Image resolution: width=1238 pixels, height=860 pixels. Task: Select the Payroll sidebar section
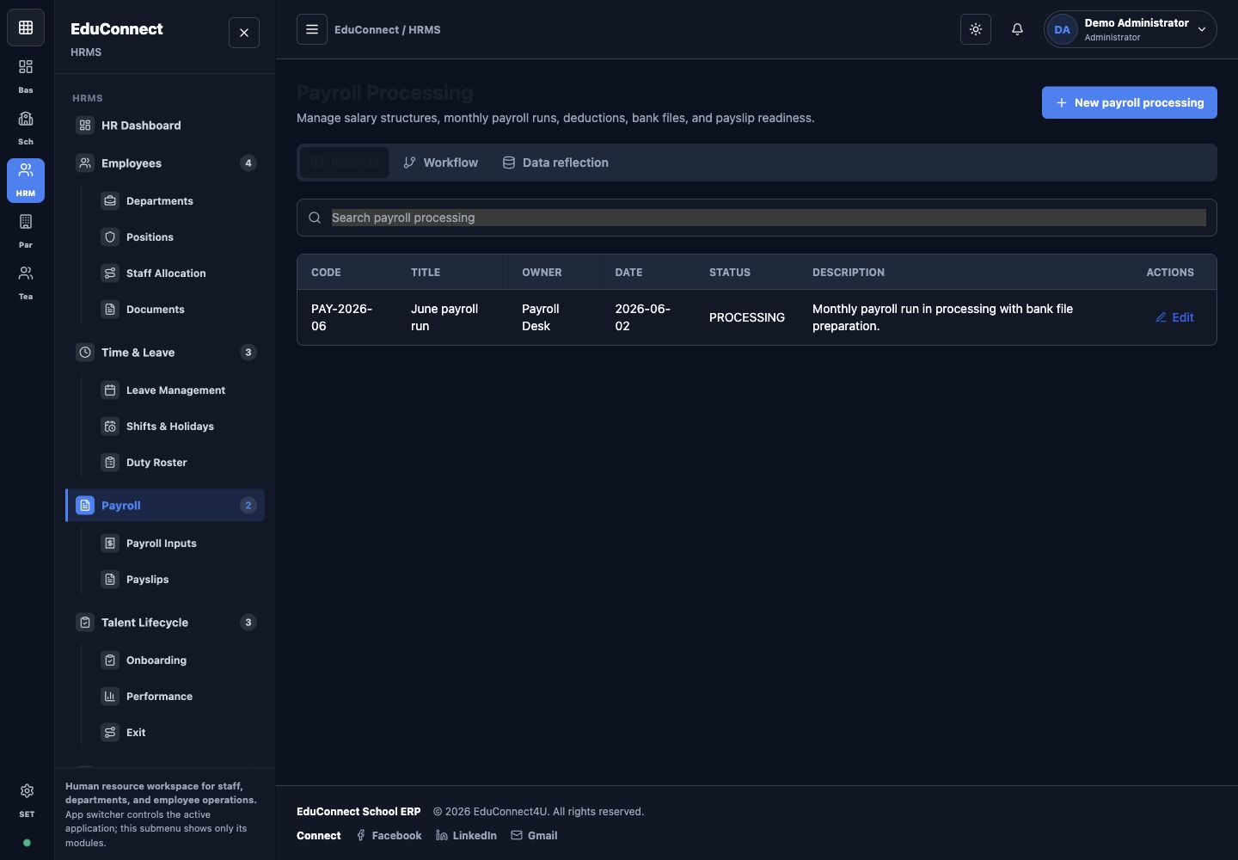165,506
